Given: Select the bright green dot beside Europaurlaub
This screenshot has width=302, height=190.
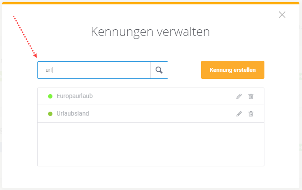Looking at the screenshot, I should click(x=50, y=96).
